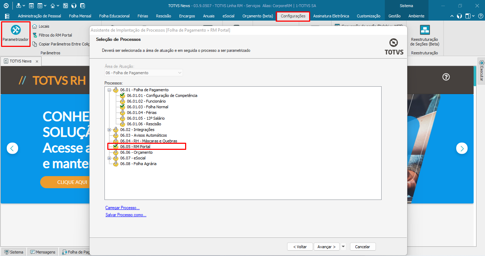Screen dimensions: 485x256
Task: Open the dropdown arrow beside the home icon
Action: click(58, 6)
